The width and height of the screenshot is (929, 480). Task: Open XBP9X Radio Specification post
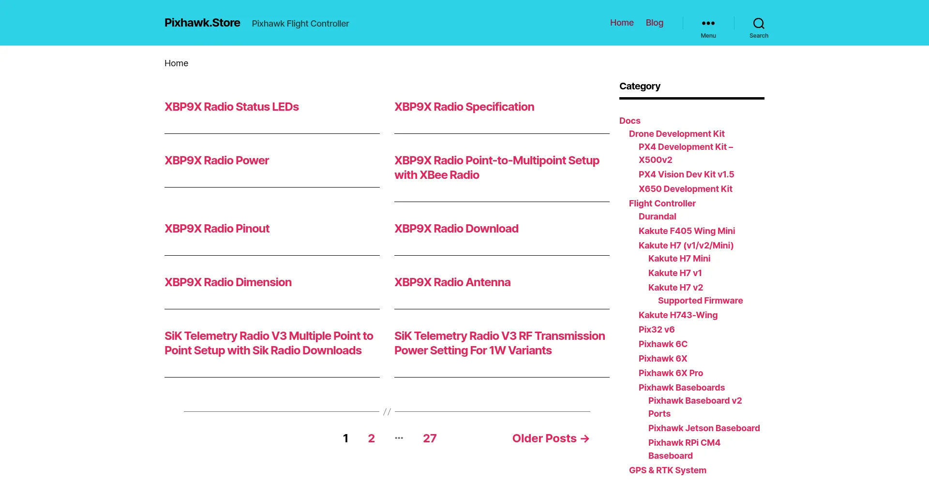[x=464, y=107]
